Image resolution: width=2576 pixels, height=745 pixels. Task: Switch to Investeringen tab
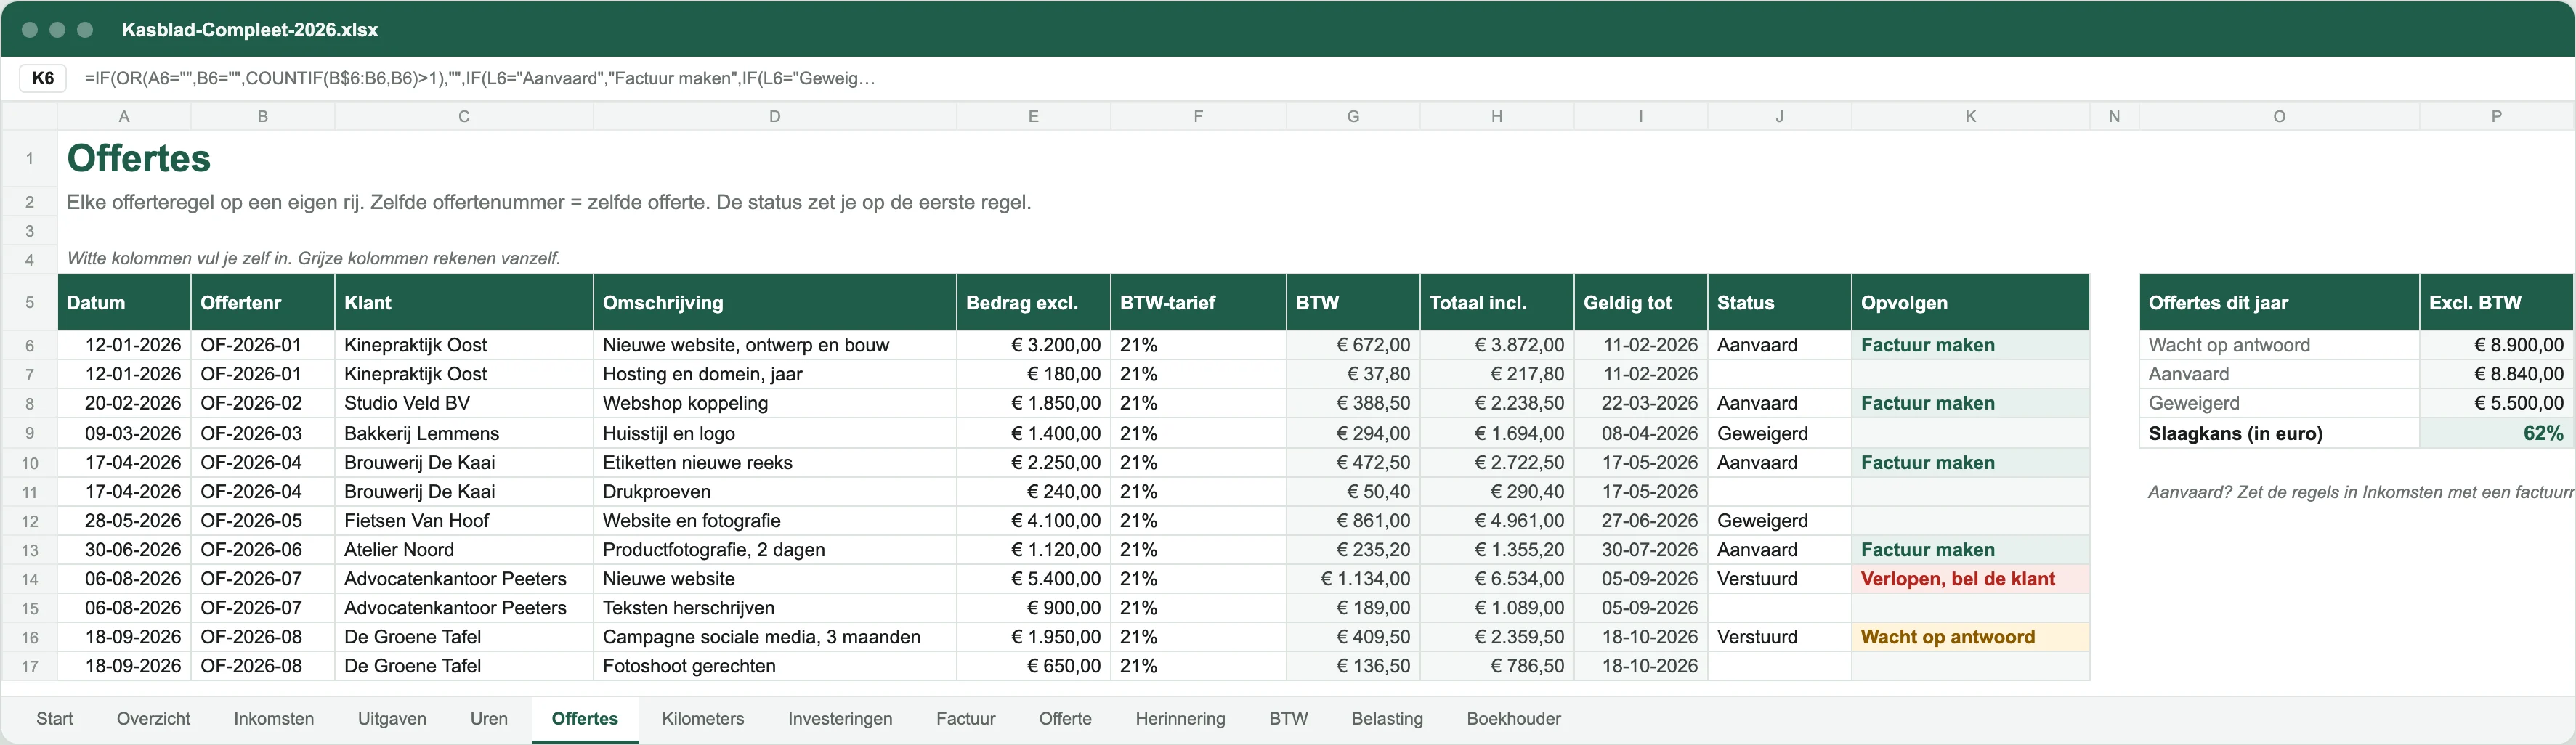[840, 719]
